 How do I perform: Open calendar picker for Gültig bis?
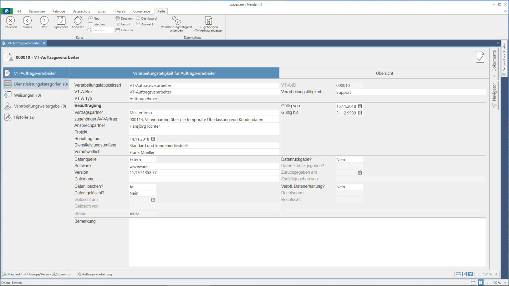[x=360, y=113]
